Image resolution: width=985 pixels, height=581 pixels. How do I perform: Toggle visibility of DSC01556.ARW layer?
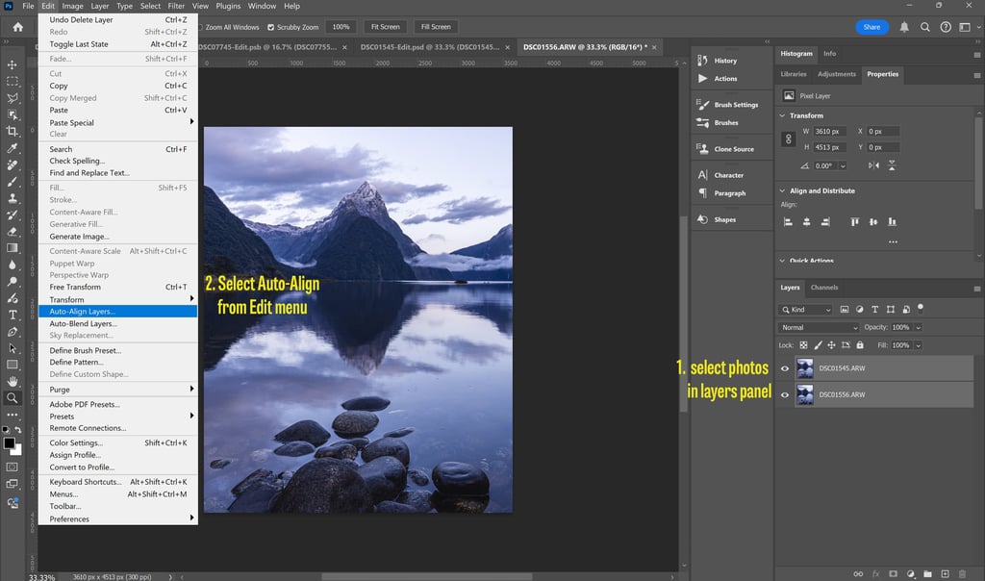[785, 394]
